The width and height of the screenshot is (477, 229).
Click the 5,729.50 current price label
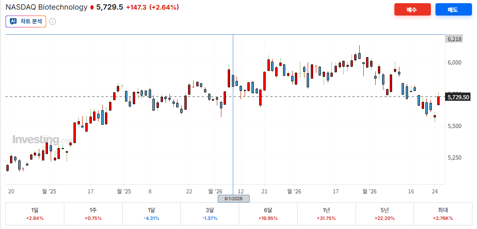pos(458,97)
